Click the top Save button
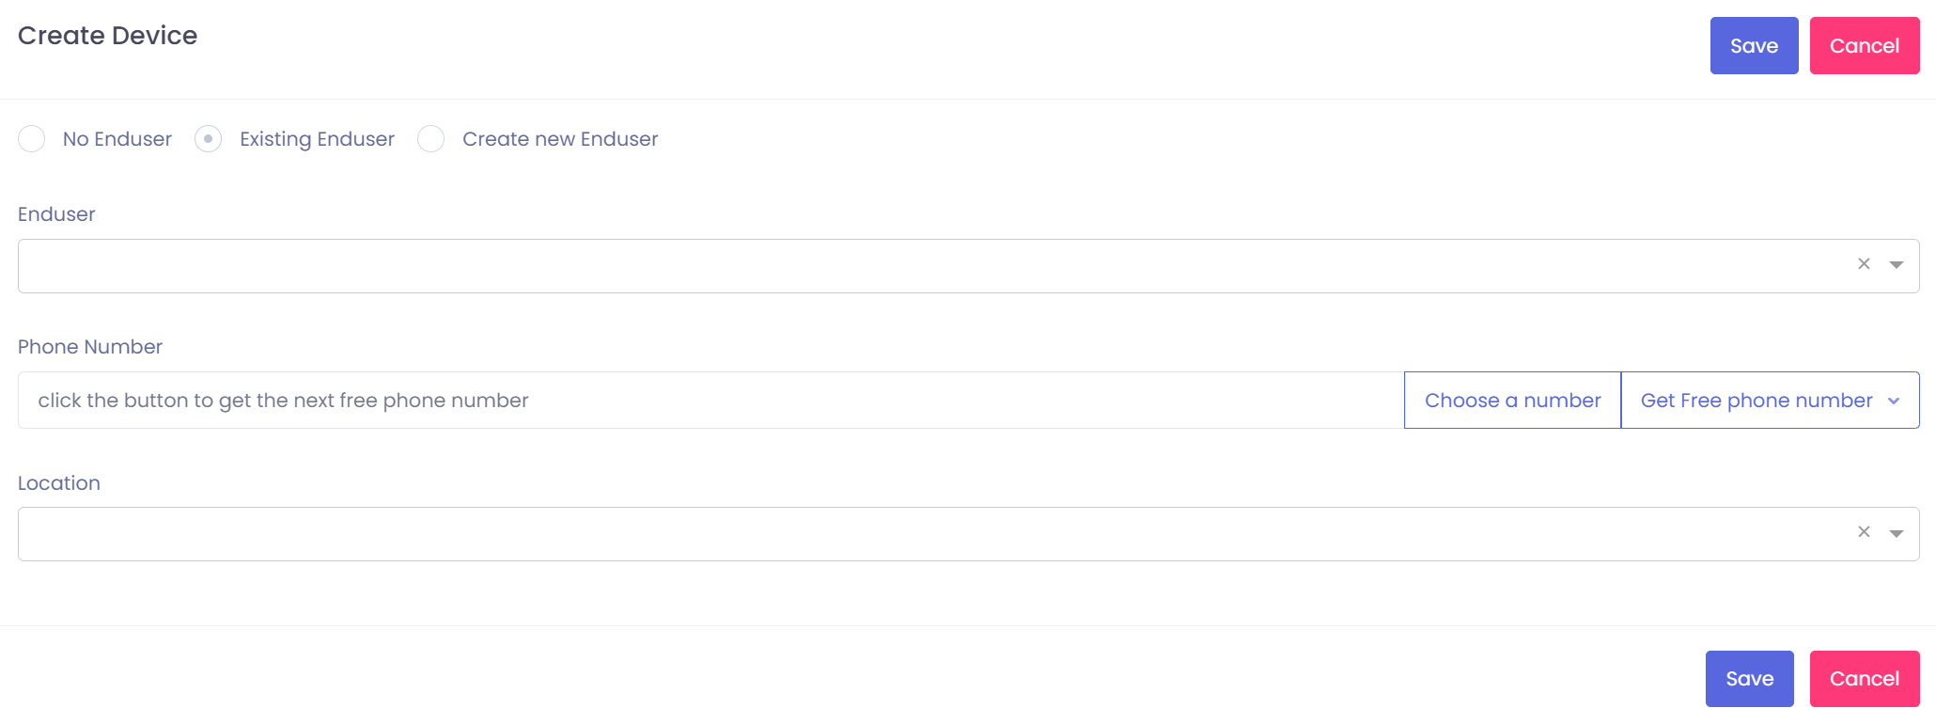The image size is (1936, 724). (x=1754, y=46)
